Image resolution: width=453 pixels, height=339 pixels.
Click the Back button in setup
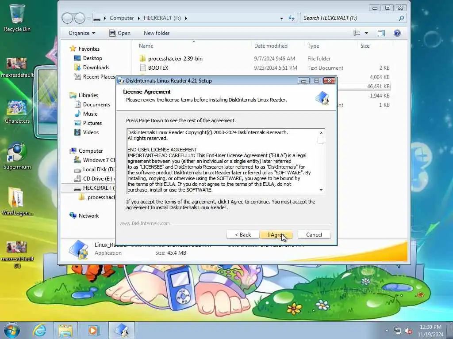(243, 235)
